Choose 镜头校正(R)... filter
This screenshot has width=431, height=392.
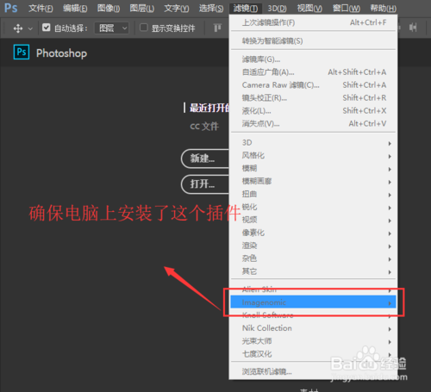pos(314,97)
